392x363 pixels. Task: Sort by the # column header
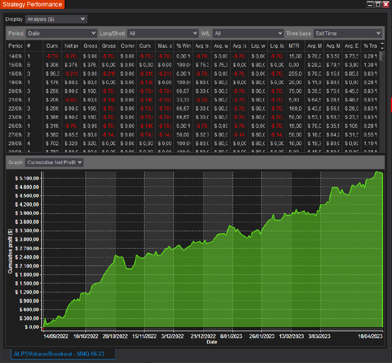(x=34, y=46)
